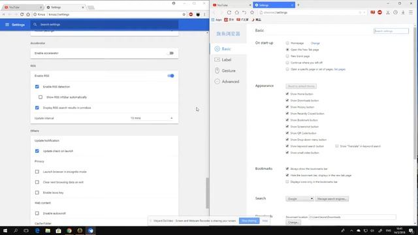Open hamburger menu in right browser toolbar
Image resolution: width=418 pixels, height=235 pixels.
tap(411, 12)
